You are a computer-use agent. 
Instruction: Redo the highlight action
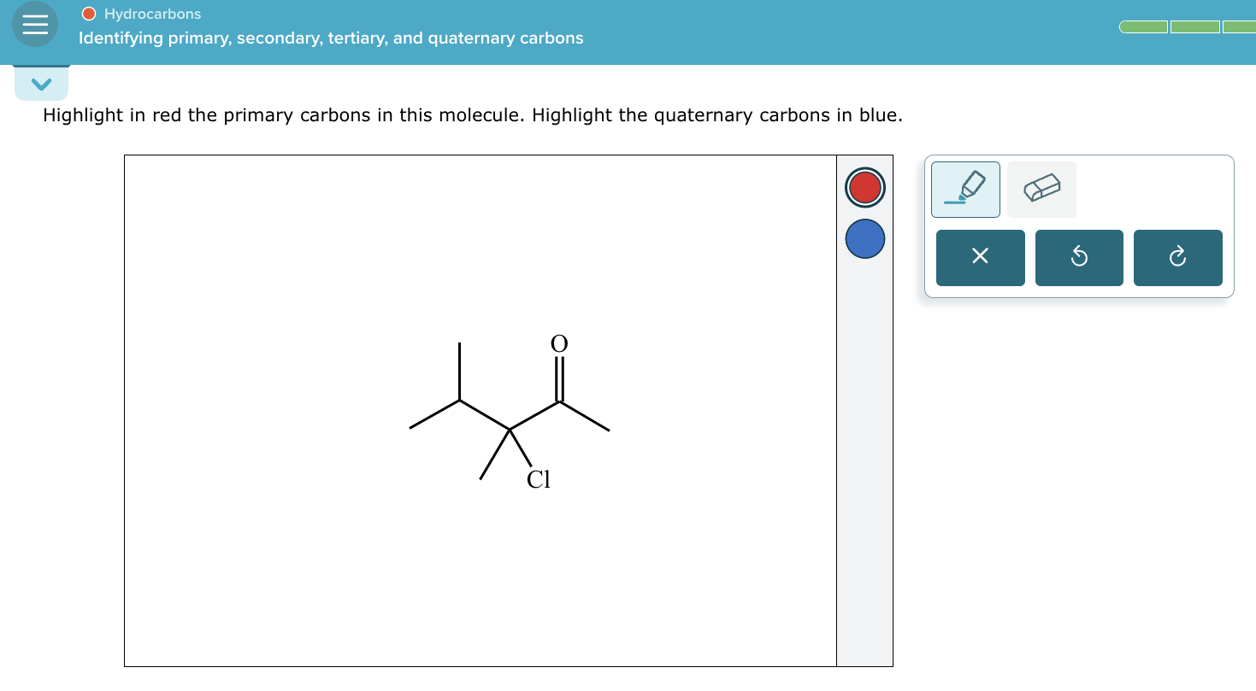(1177, 257)
